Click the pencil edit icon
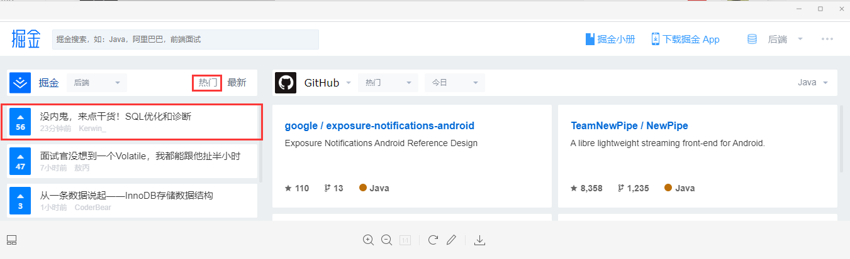 450,240
